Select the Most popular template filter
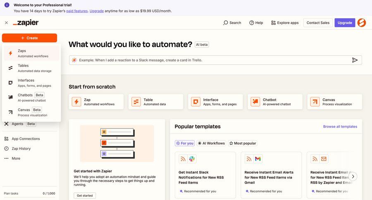The height and width of the screenshot is (200, 372). (x=243, y=143)
